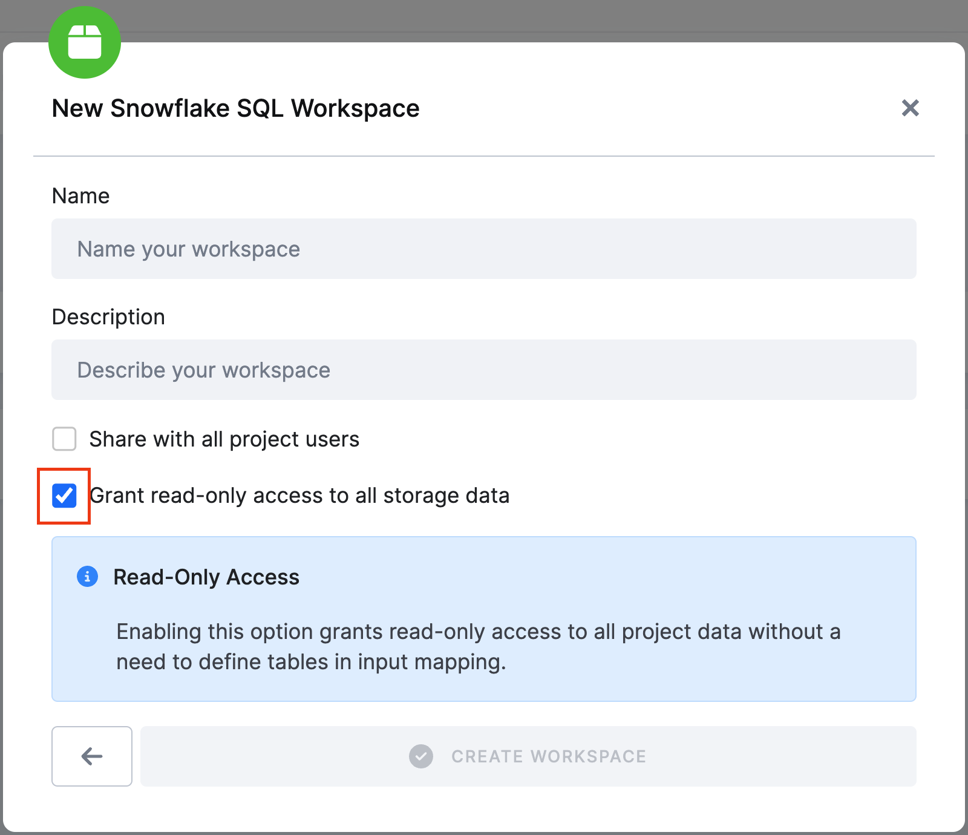
Task: Click the Name label above the input
Action: pos(80,195)
